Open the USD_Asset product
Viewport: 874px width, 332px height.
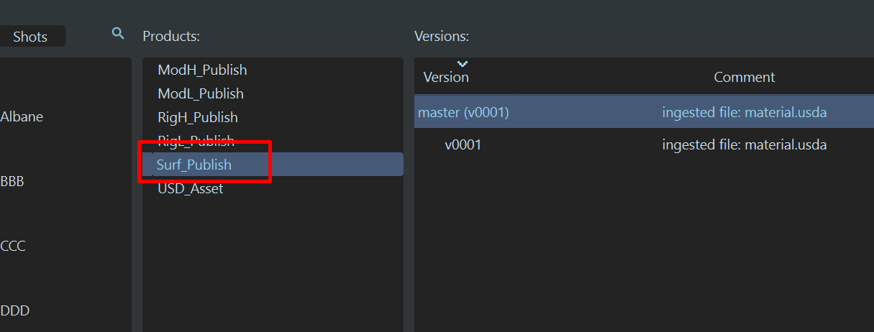(191, 188)
